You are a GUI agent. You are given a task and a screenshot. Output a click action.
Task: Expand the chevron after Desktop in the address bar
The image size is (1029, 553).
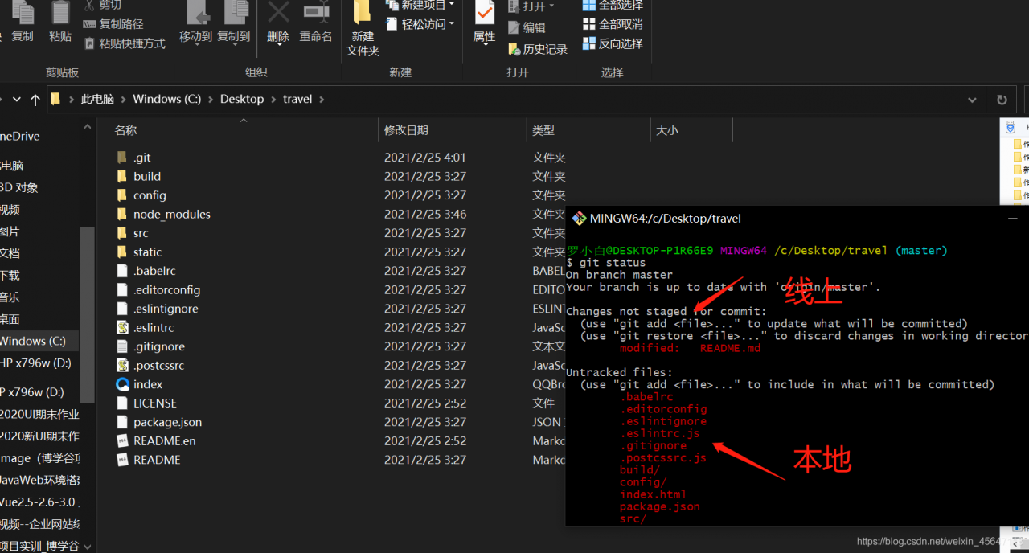(273, 100)
